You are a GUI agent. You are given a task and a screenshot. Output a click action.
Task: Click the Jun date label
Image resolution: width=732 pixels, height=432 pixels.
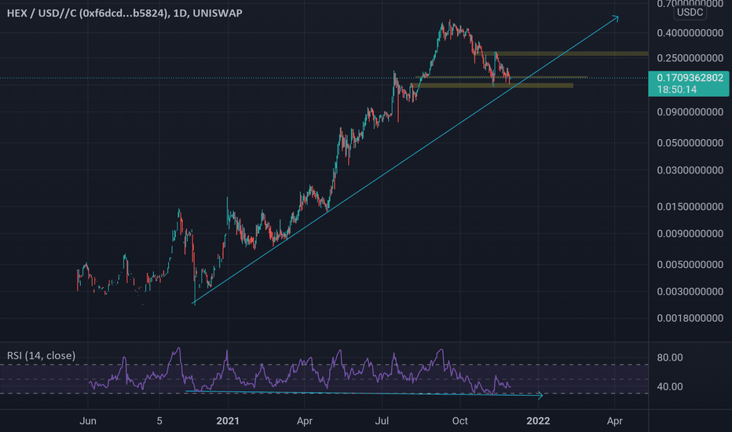(88, 421)
